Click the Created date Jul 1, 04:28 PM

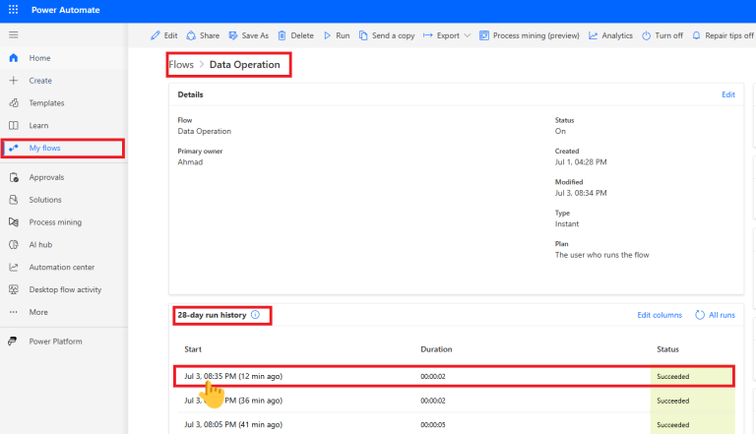581,162
